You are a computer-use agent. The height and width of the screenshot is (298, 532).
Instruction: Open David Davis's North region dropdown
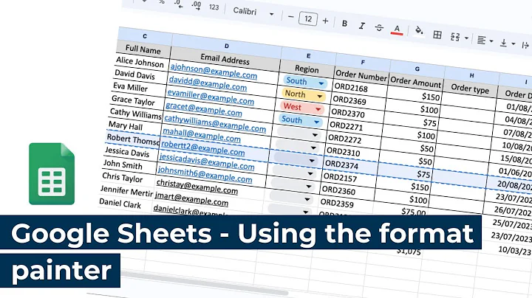(x=319, y=97)
